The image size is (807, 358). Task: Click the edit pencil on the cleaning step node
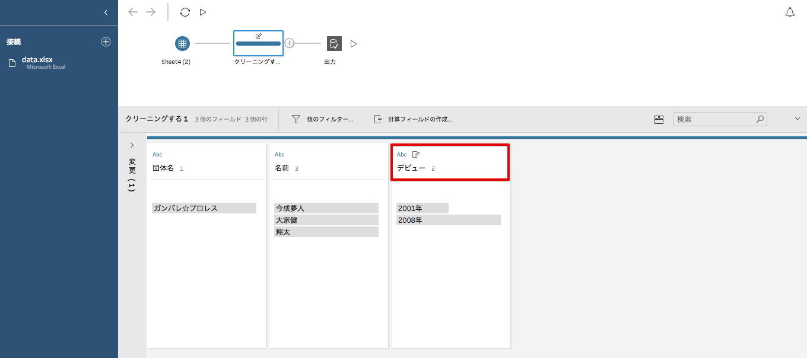click(x=258, y=37)
